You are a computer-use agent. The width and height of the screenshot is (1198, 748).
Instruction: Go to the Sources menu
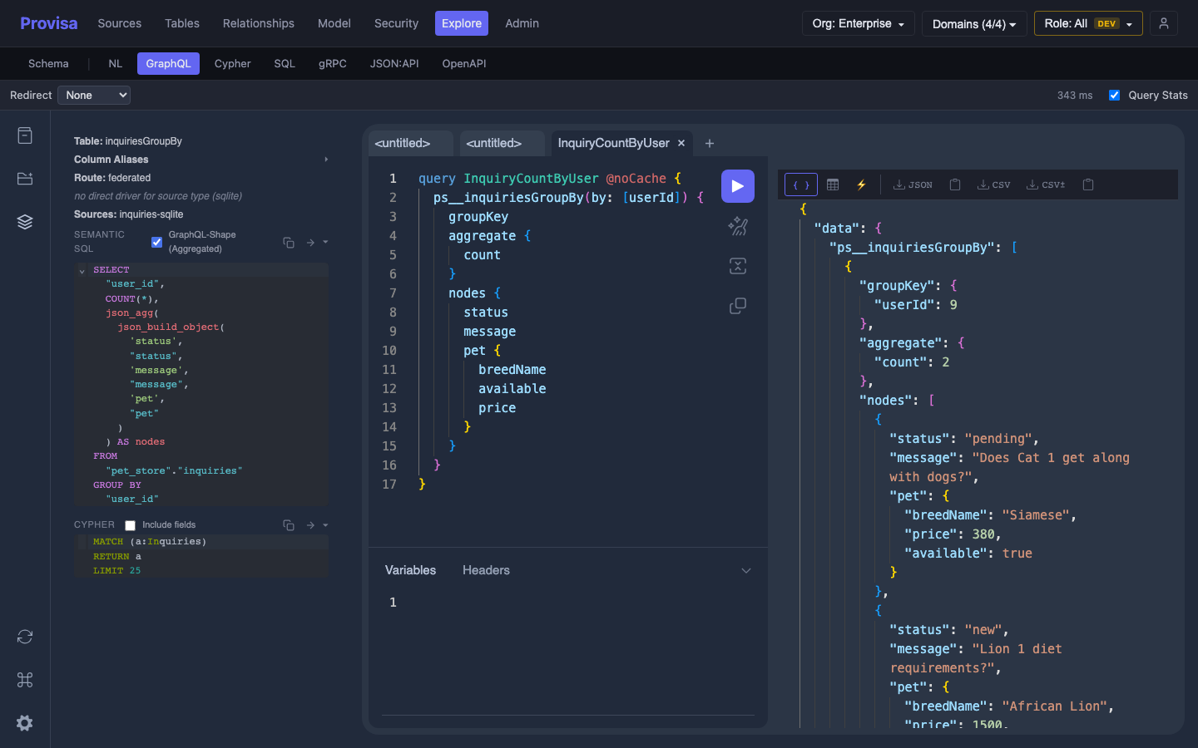(x=119, y=23)
